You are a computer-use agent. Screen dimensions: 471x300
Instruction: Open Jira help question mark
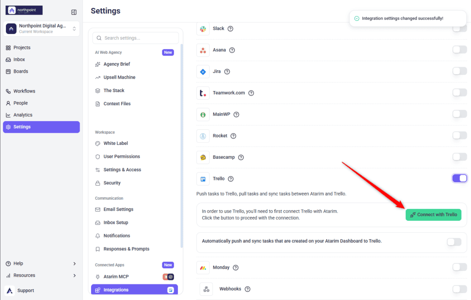(227, 71)
